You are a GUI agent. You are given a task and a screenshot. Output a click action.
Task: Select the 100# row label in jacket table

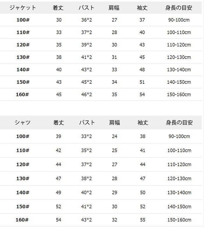click(x=23, y=20)
